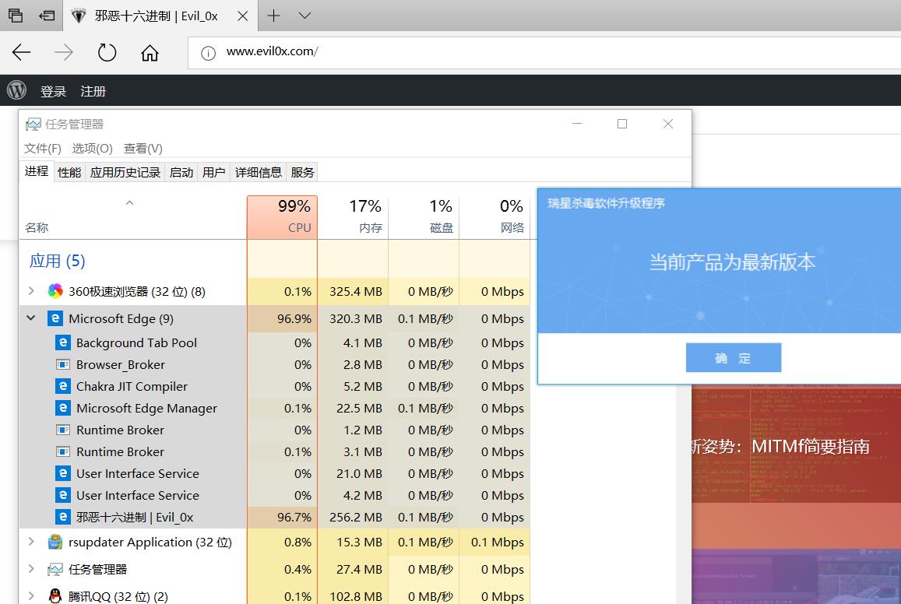Image resolution: width=901 pixels, height=604 pixels.
Task: Sort processes by 内存 column
Action: (353, 217)
